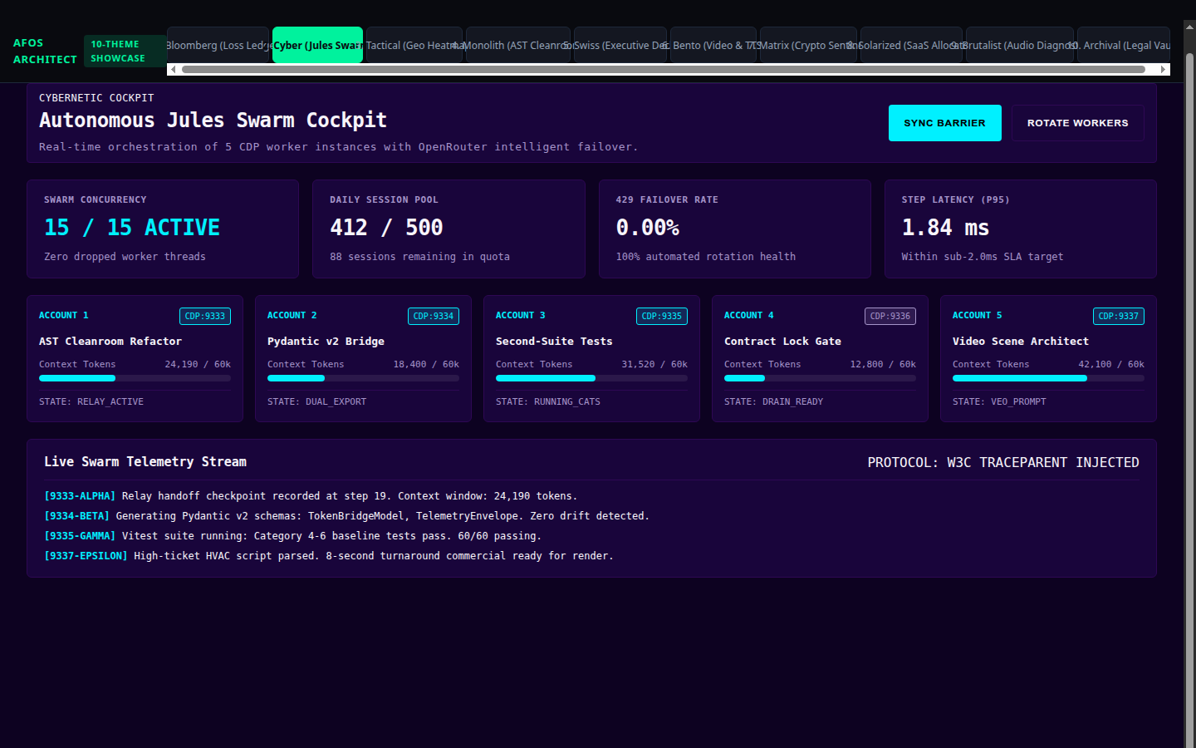Select the Cyber (Jules Swarm) tab
1196x748 pixels.
click(x=317, y=45)
